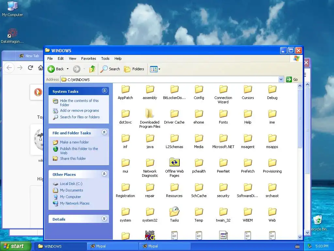Open the Edit menu
334x251 pixels.
(60, 59)
